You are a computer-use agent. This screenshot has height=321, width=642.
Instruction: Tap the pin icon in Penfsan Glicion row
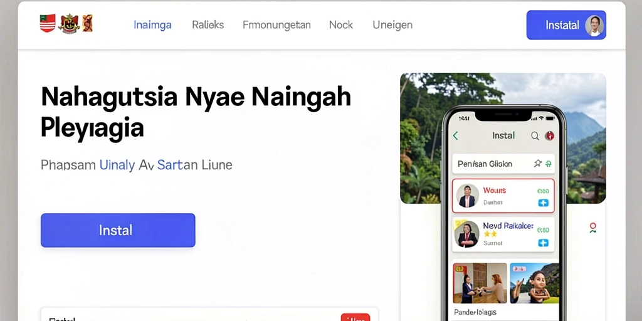pyautogui.click(x=538, y=164)
